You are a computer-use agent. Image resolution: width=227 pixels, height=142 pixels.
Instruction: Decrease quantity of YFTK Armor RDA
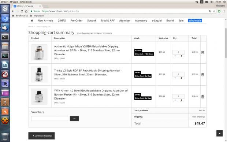pos(175,100)
